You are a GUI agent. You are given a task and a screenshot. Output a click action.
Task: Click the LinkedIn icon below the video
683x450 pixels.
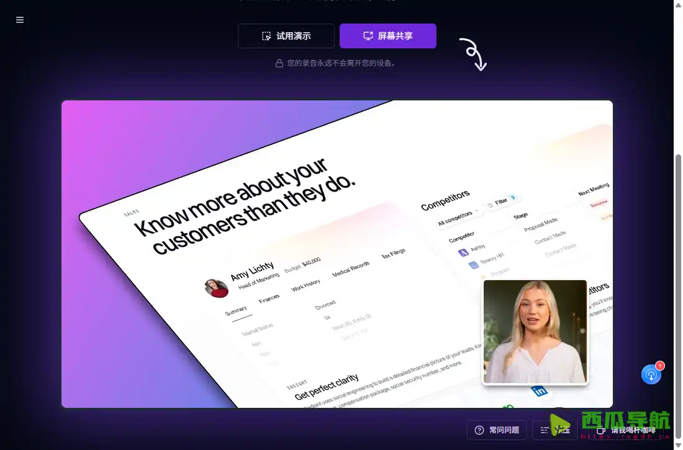pyautogui.click(x=539, y=391)
